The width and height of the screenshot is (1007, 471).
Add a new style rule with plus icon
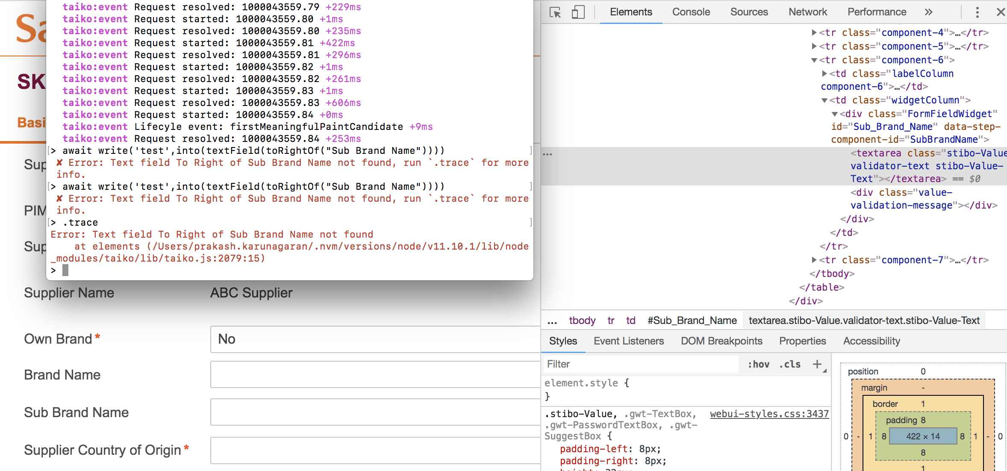point(818,364)
